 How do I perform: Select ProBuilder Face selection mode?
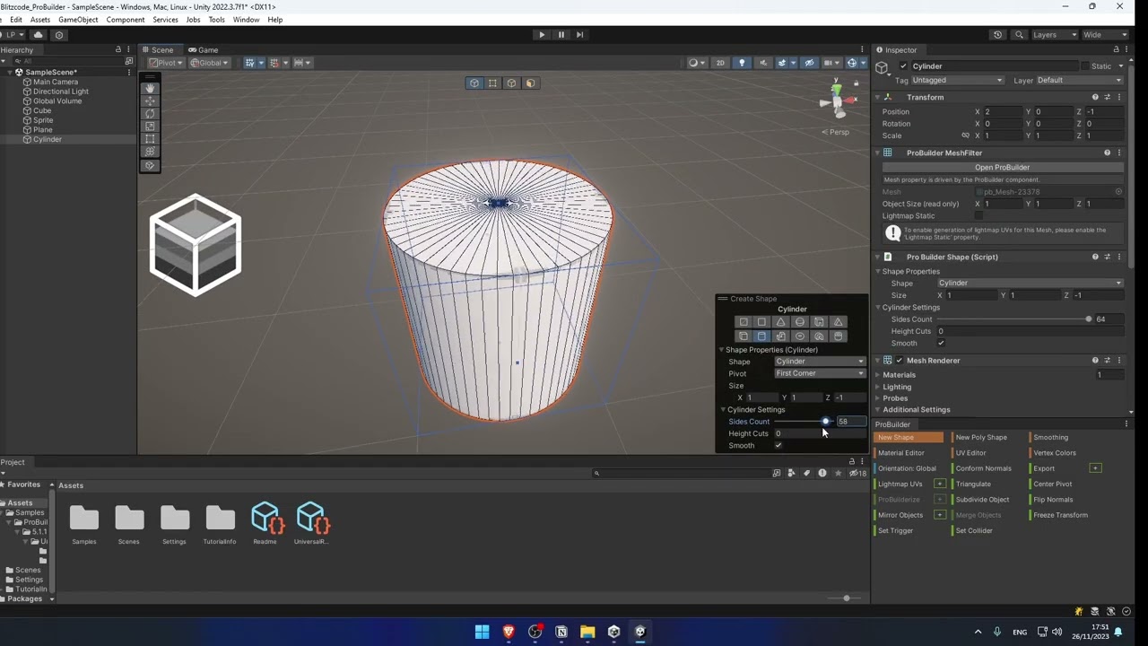[530, 83]
